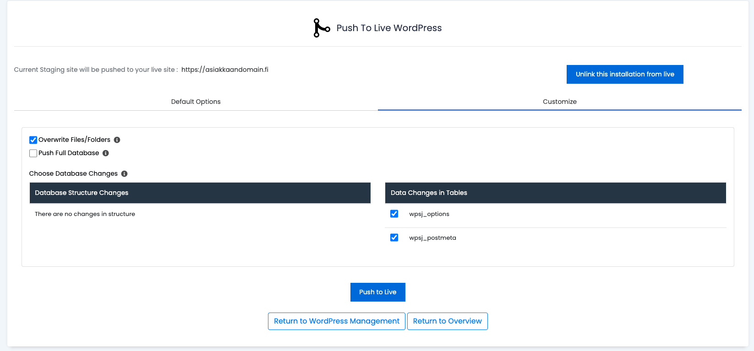Uncheck the Overwrite Files/Folders checkbox
Image resolution: width=754 pixels, height=351 pixels.
pyautogui.click(x=33, y=140)
